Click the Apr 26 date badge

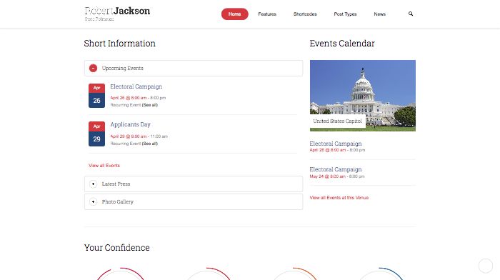pyautogui.click(x=96, y=96)
